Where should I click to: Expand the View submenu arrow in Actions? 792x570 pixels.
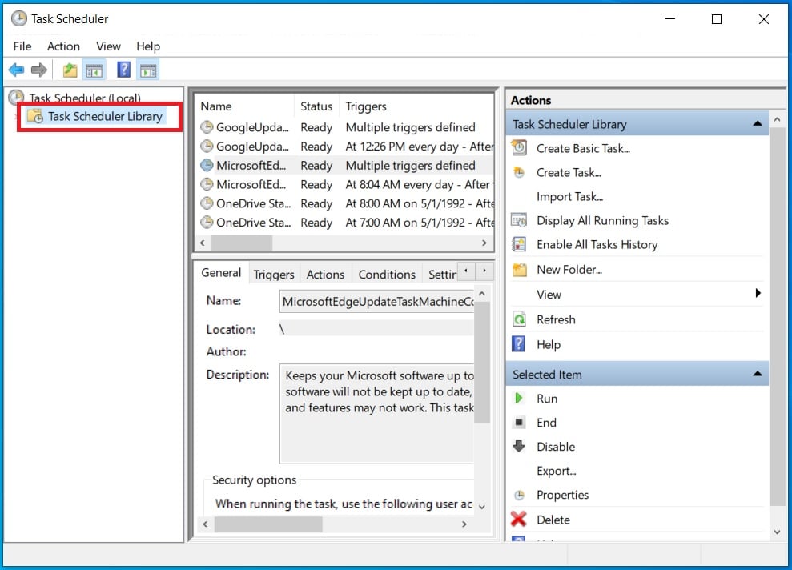click(x=758, y=293)
